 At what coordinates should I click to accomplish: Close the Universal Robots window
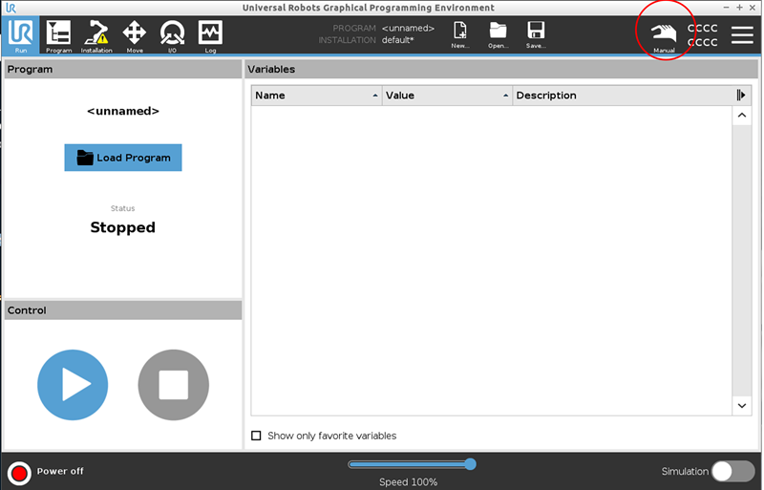pyautogui.click(x=753, y=8)
